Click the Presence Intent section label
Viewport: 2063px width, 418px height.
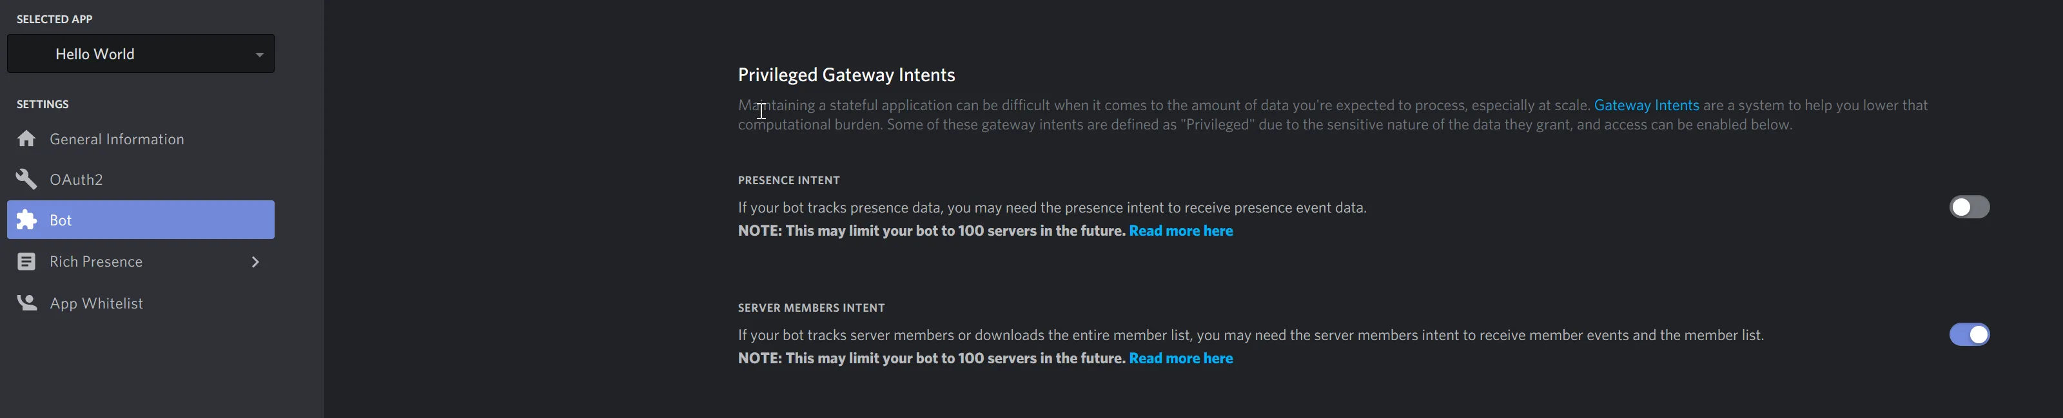[788, 180]
